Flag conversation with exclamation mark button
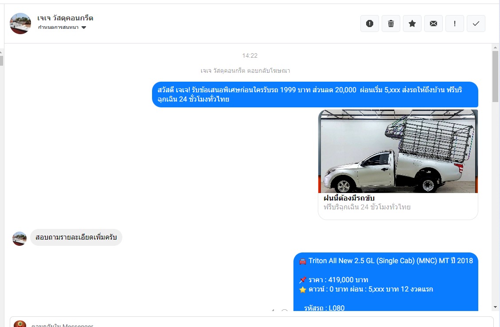Image resolution: width=500 pixels, height=327 pixels. click(455, 24)
